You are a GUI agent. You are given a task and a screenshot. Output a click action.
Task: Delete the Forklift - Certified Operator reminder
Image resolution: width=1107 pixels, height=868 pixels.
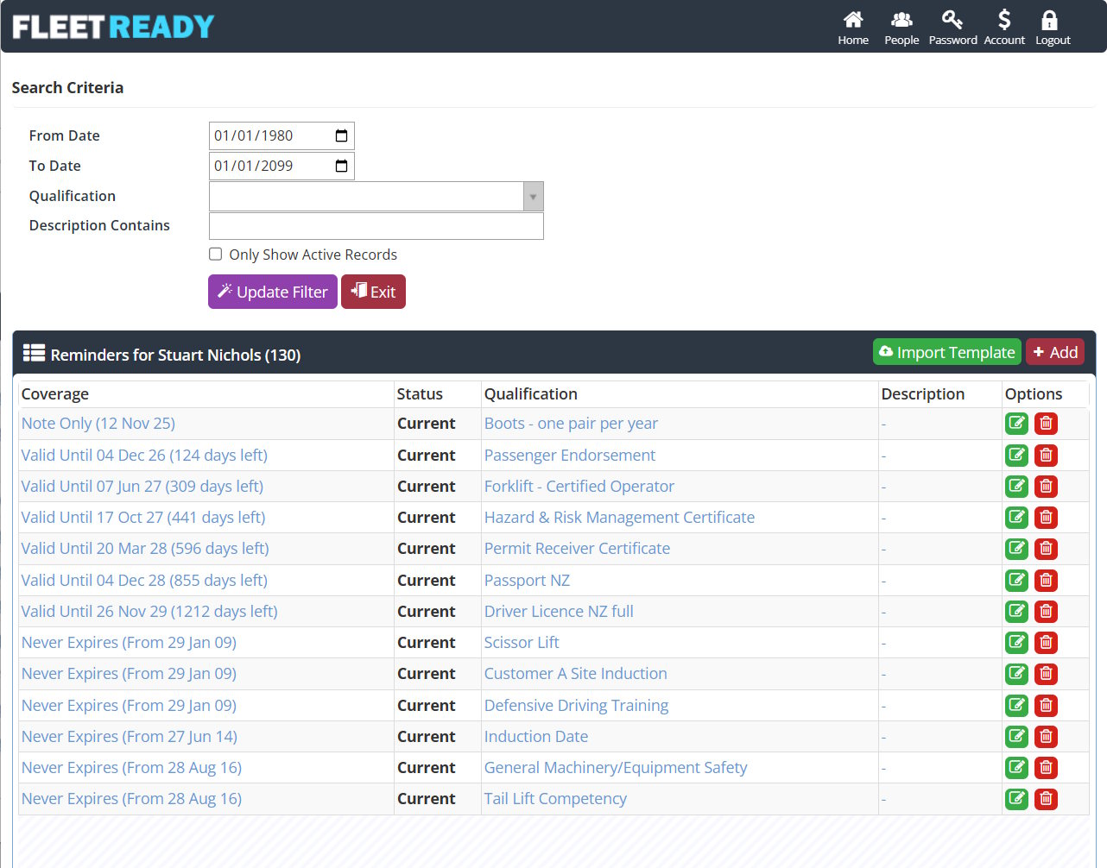[1046, 486]
